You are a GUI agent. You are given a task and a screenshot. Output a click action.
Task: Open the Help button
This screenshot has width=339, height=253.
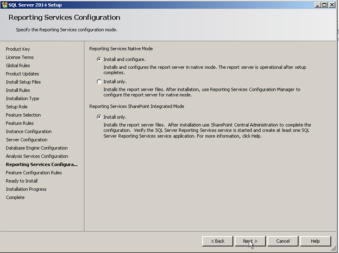[x=316, y=241]
